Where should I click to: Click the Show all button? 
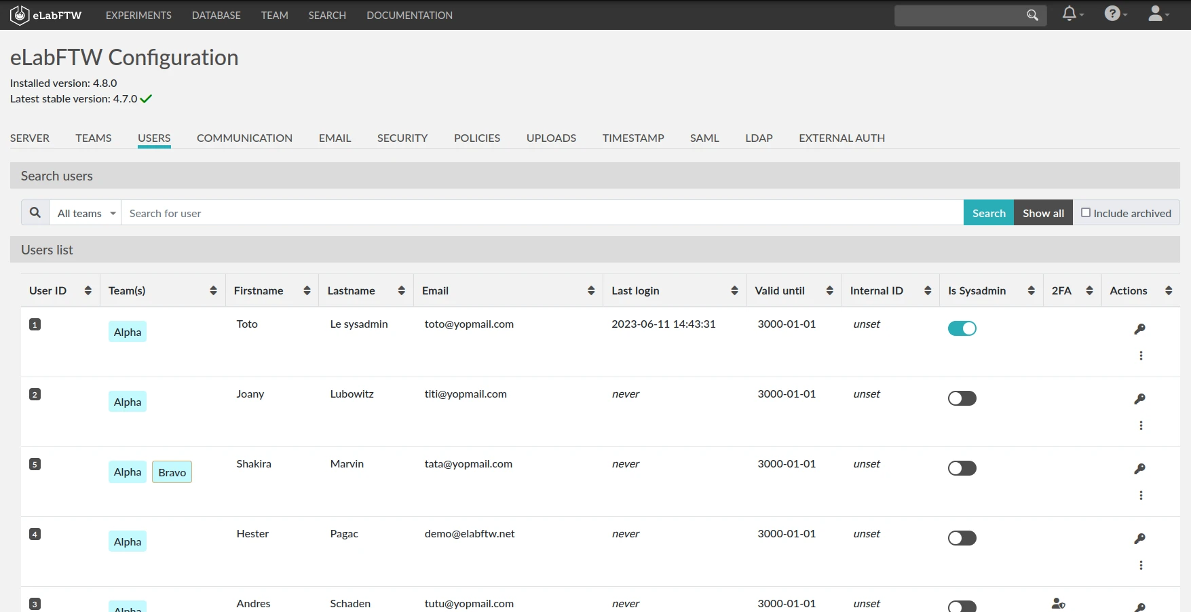[x=1043, y=212]
